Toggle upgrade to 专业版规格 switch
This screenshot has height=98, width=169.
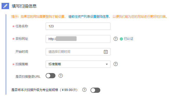coord(95,90)
